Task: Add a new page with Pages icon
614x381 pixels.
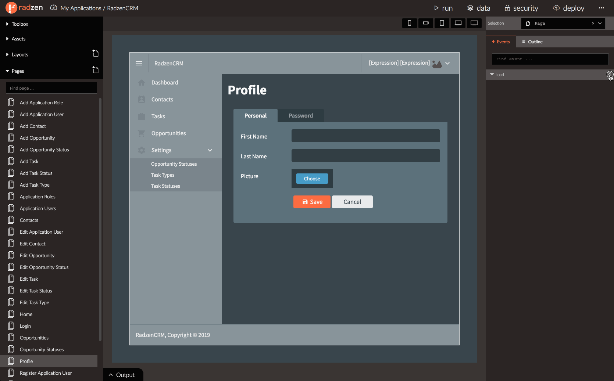Action: [x=96, y=70]
